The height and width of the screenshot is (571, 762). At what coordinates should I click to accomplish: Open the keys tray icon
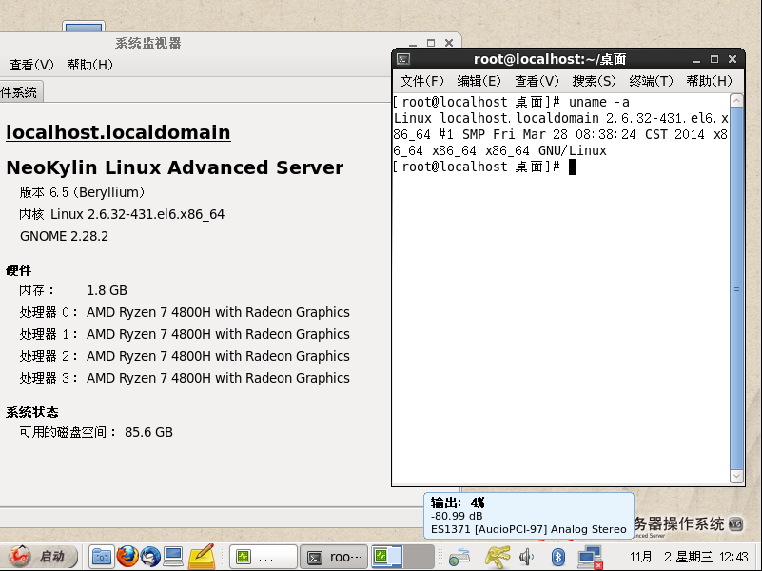click(x=497, y=557)
